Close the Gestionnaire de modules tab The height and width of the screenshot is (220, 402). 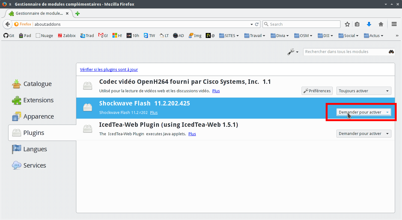click(x=67, y=13)
